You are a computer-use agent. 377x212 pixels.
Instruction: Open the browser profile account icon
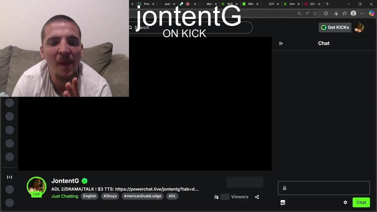point(353,13)
